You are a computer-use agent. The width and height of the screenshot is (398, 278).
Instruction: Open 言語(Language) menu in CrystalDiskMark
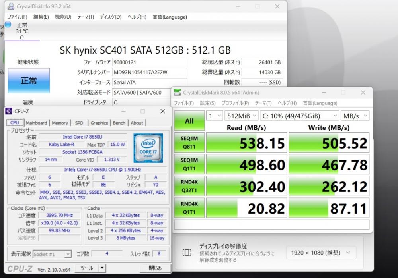point(320,103)
